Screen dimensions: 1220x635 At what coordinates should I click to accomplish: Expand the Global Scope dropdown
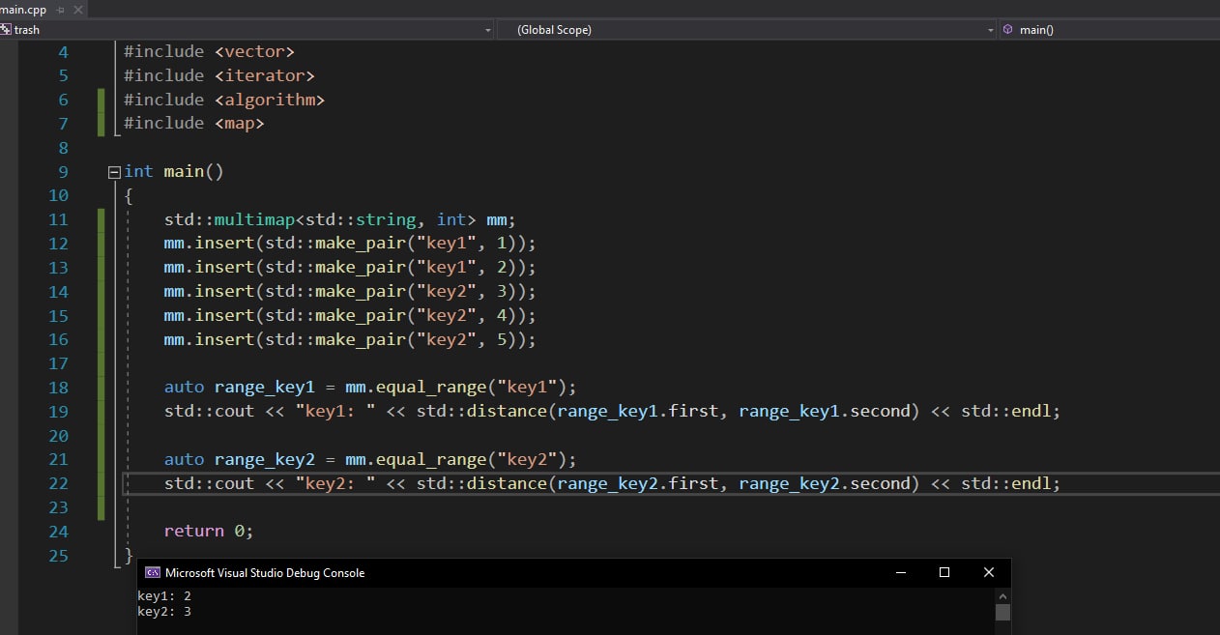(990, 30)
